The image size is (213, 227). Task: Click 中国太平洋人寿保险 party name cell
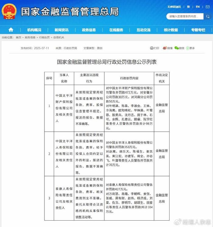[x=64, y=154]
